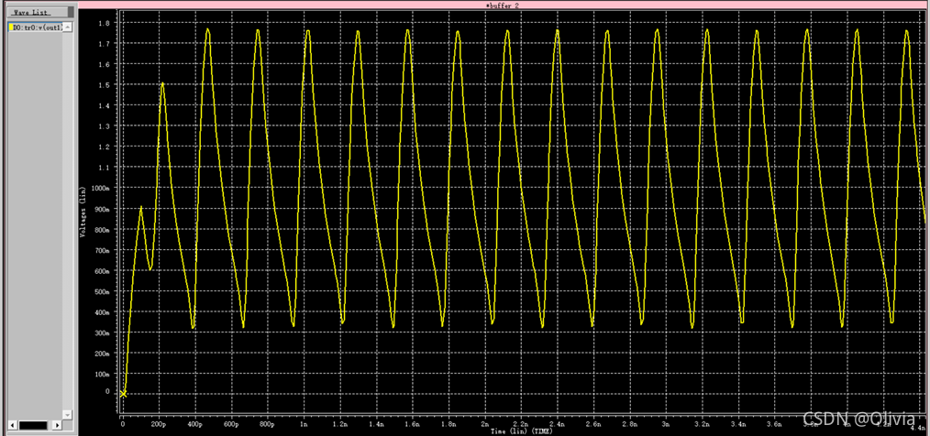Click the 'Voltages (lin)' y-axis label

pos(83,212)
